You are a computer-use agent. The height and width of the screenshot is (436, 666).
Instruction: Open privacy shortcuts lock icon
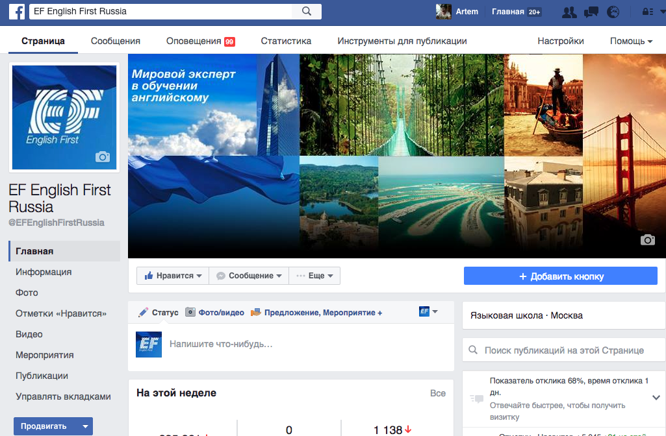(647, 12)
